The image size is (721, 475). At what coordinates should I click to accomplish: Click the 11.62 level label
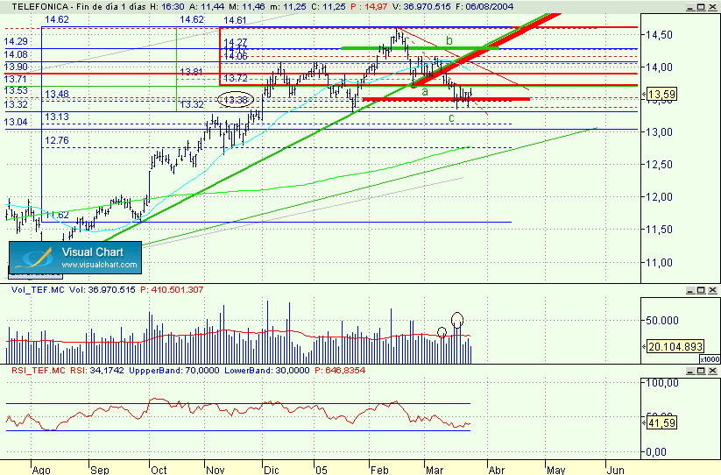(57, 215)
